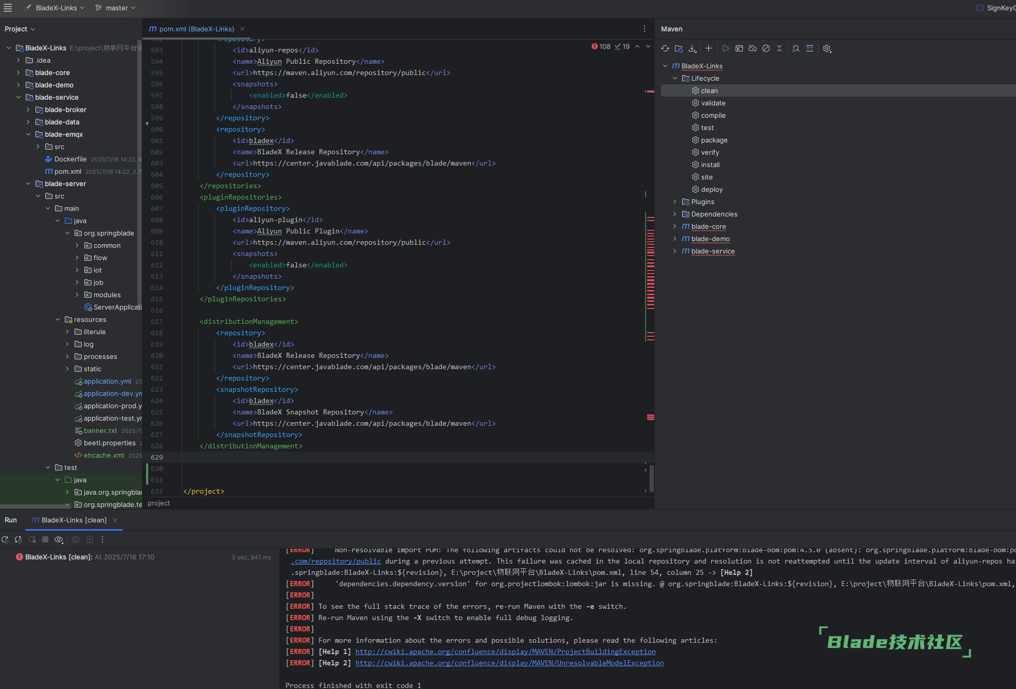Screen dimensions: 1016x689
Task: Click Analyze Dependencies icon in Maven toolbar
Action: (796, 48)
